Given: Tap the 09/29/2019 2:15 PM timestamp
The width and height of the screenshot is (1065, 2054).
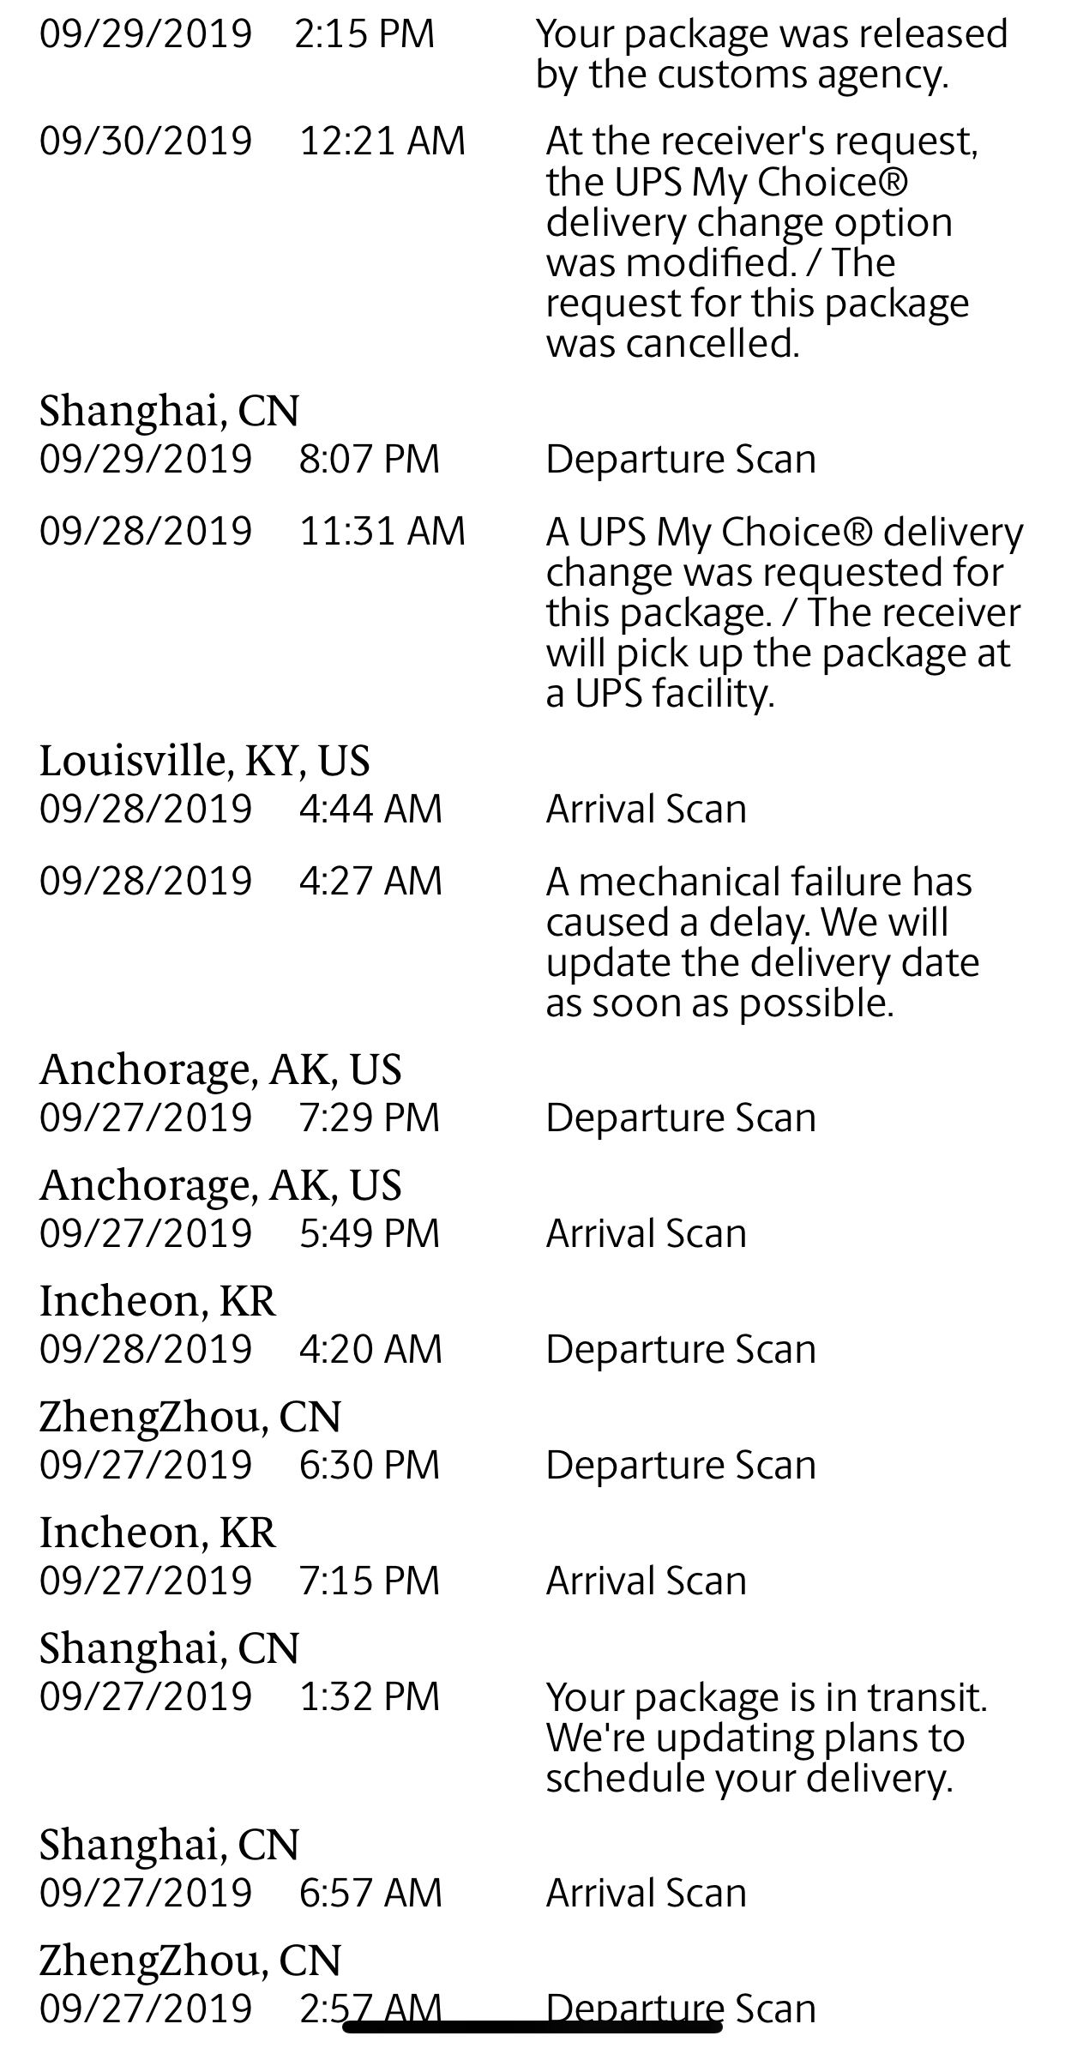Looking at the screenshot, I should 238,34.
